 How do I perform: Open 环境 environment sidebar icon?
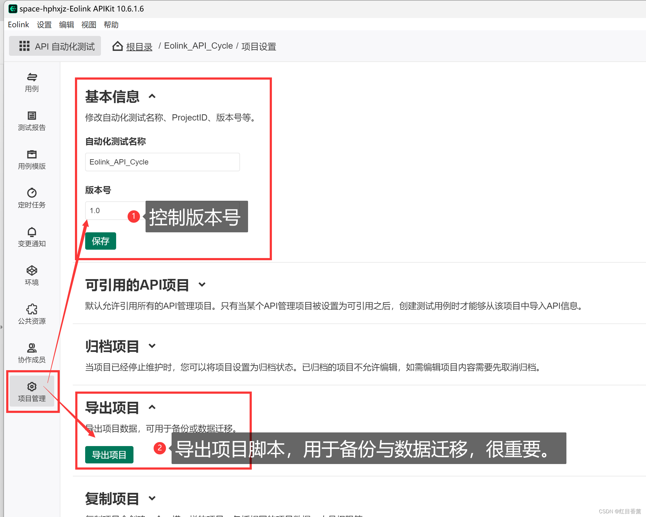tap(32, 271)
